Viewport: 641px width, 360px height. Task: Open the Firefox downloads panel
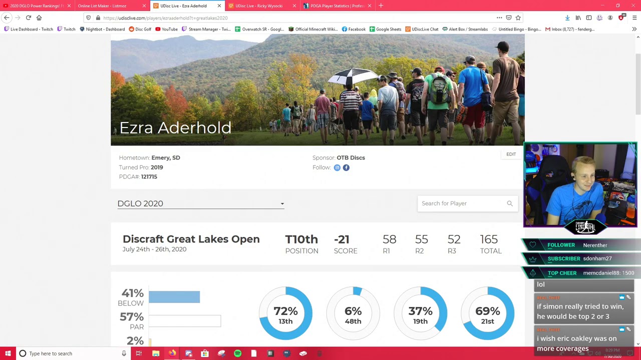tap(567, 18)
